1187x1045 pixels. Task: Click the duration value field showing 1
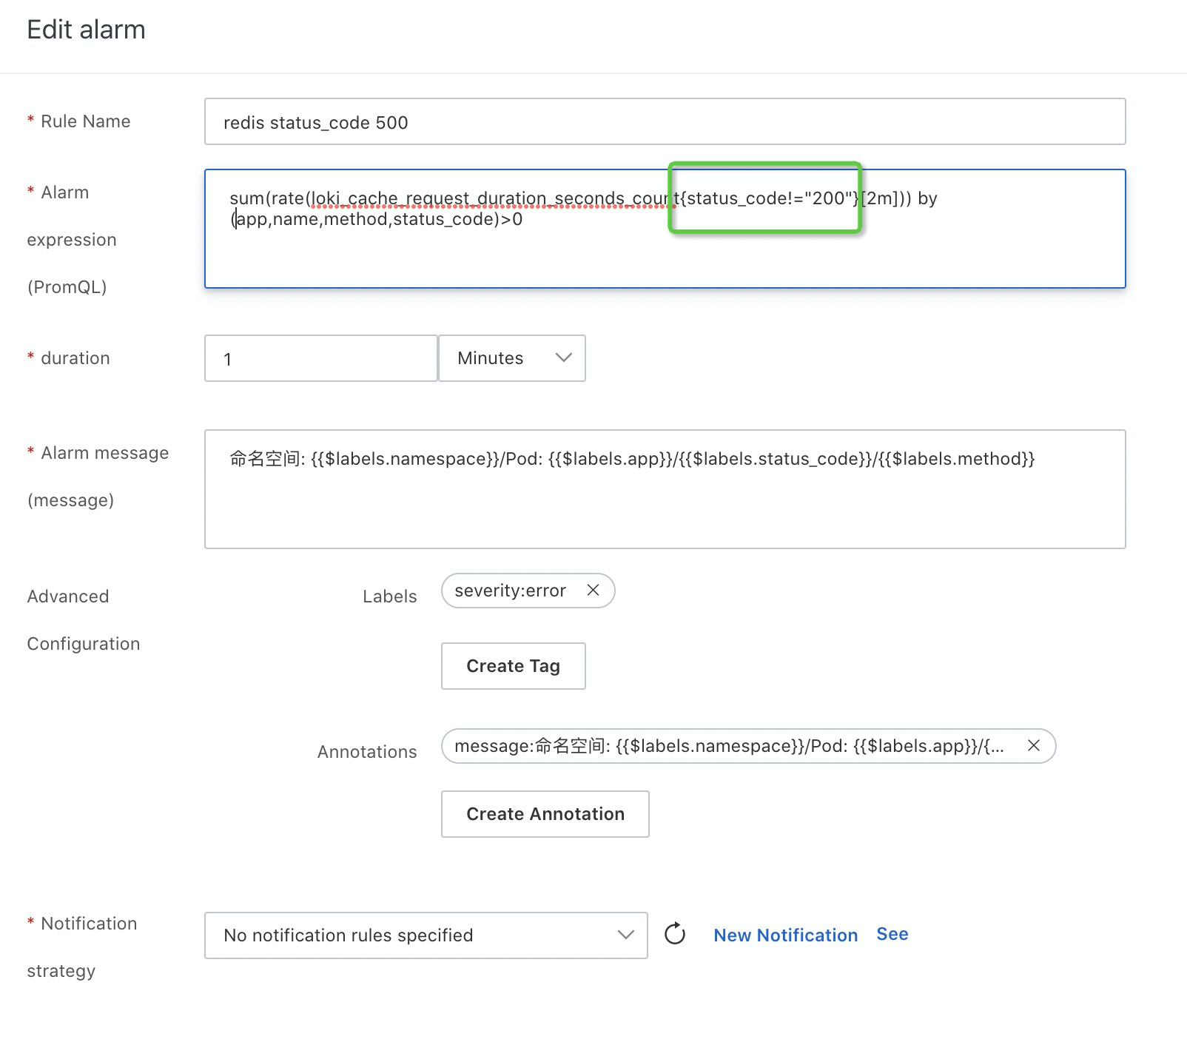point(320,358)
